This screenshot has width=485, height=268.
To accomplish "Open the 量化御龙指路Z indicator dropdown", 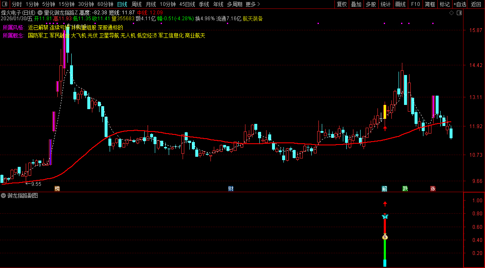I will coord(40,13).
